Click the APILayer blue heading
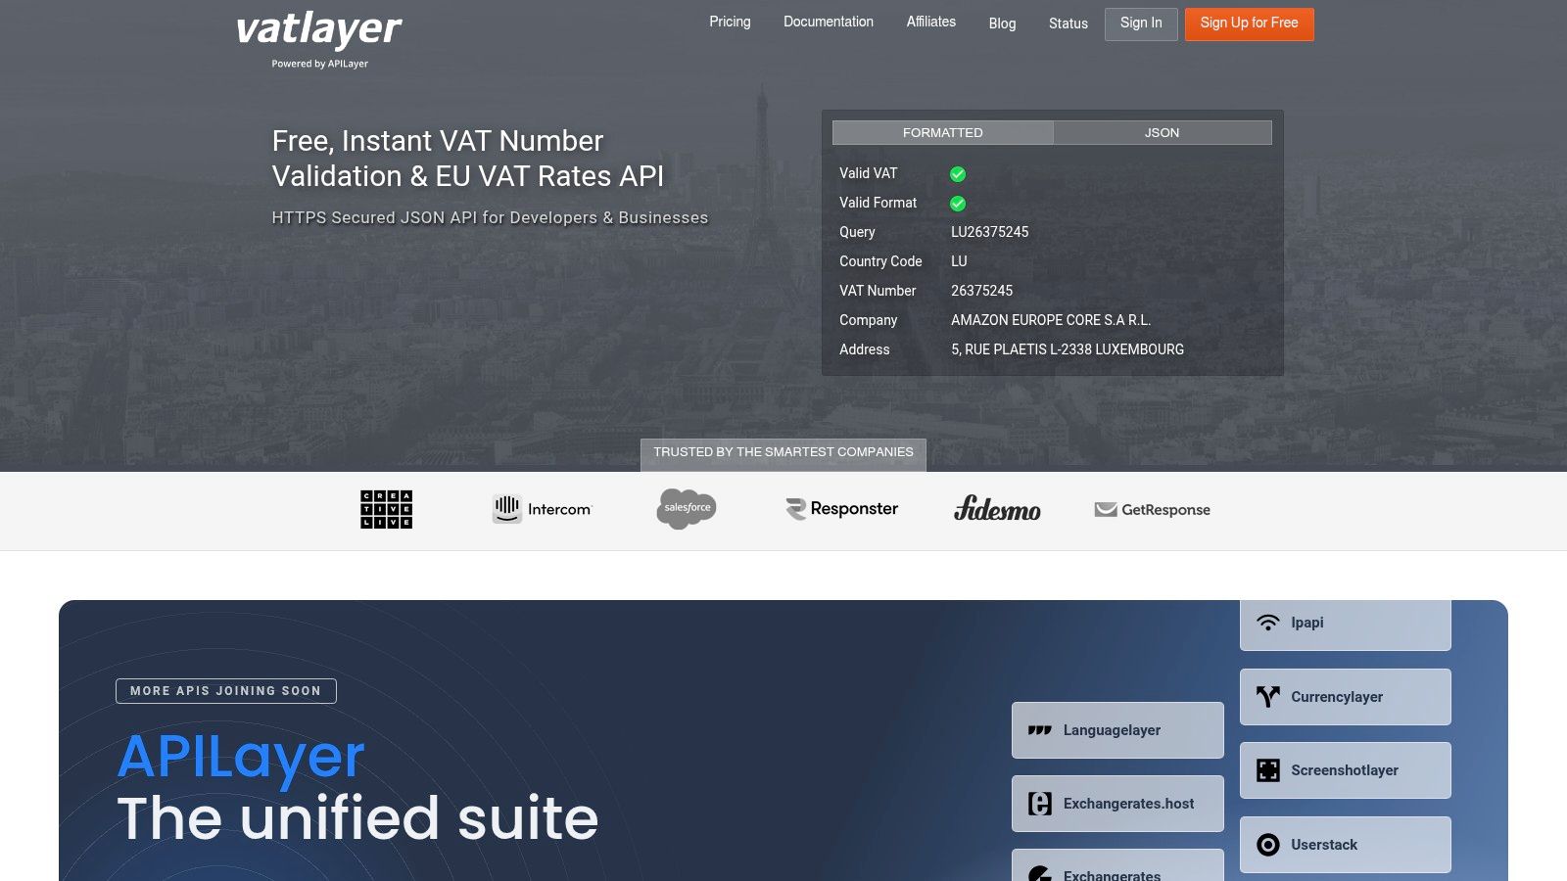Viewport: 1567px width, 881px height. (x=241, y=757)
